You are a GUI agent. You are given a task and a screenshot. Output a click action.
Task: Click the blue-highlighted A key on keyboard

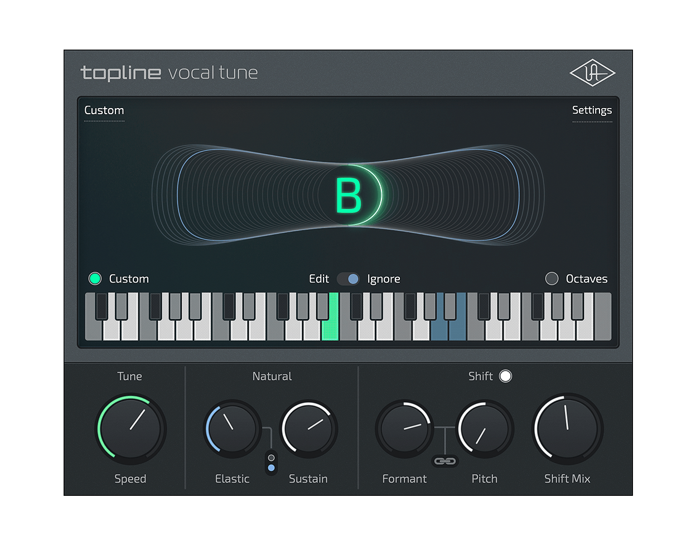click(440, 329)
